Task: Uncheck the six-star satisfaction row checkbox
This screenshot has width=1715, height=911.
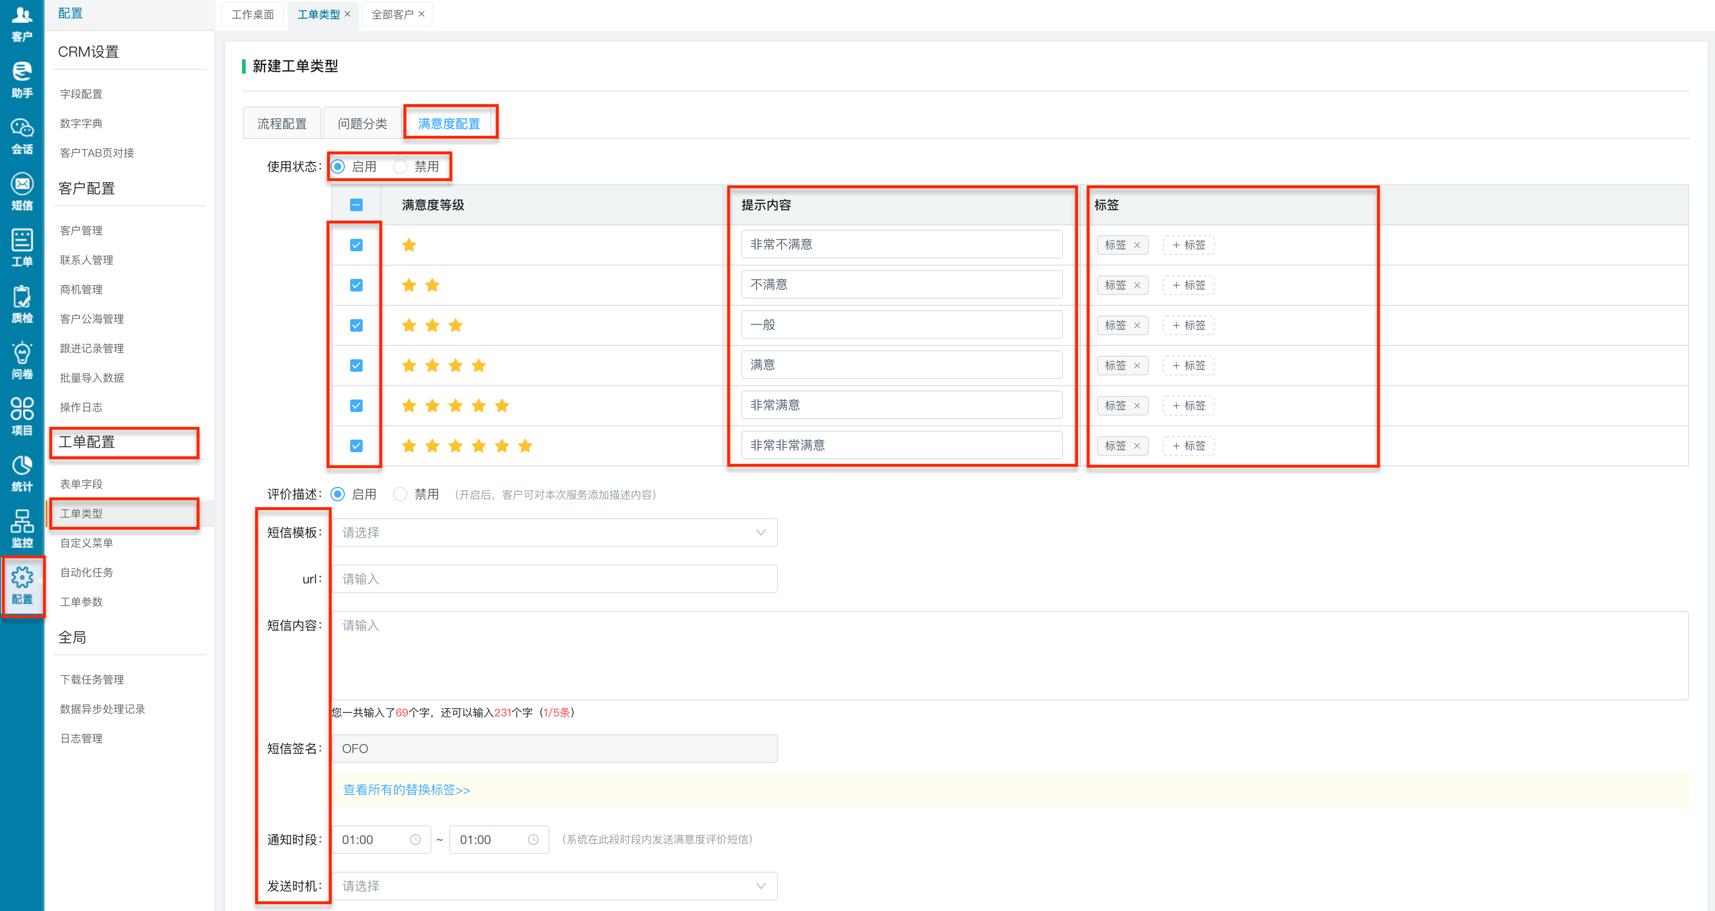Action: click(356, 446)
